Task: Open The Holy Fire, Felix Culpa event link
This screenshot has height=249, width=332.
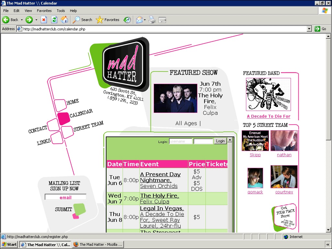Action: pyautogui.click(x=160, y=199)
